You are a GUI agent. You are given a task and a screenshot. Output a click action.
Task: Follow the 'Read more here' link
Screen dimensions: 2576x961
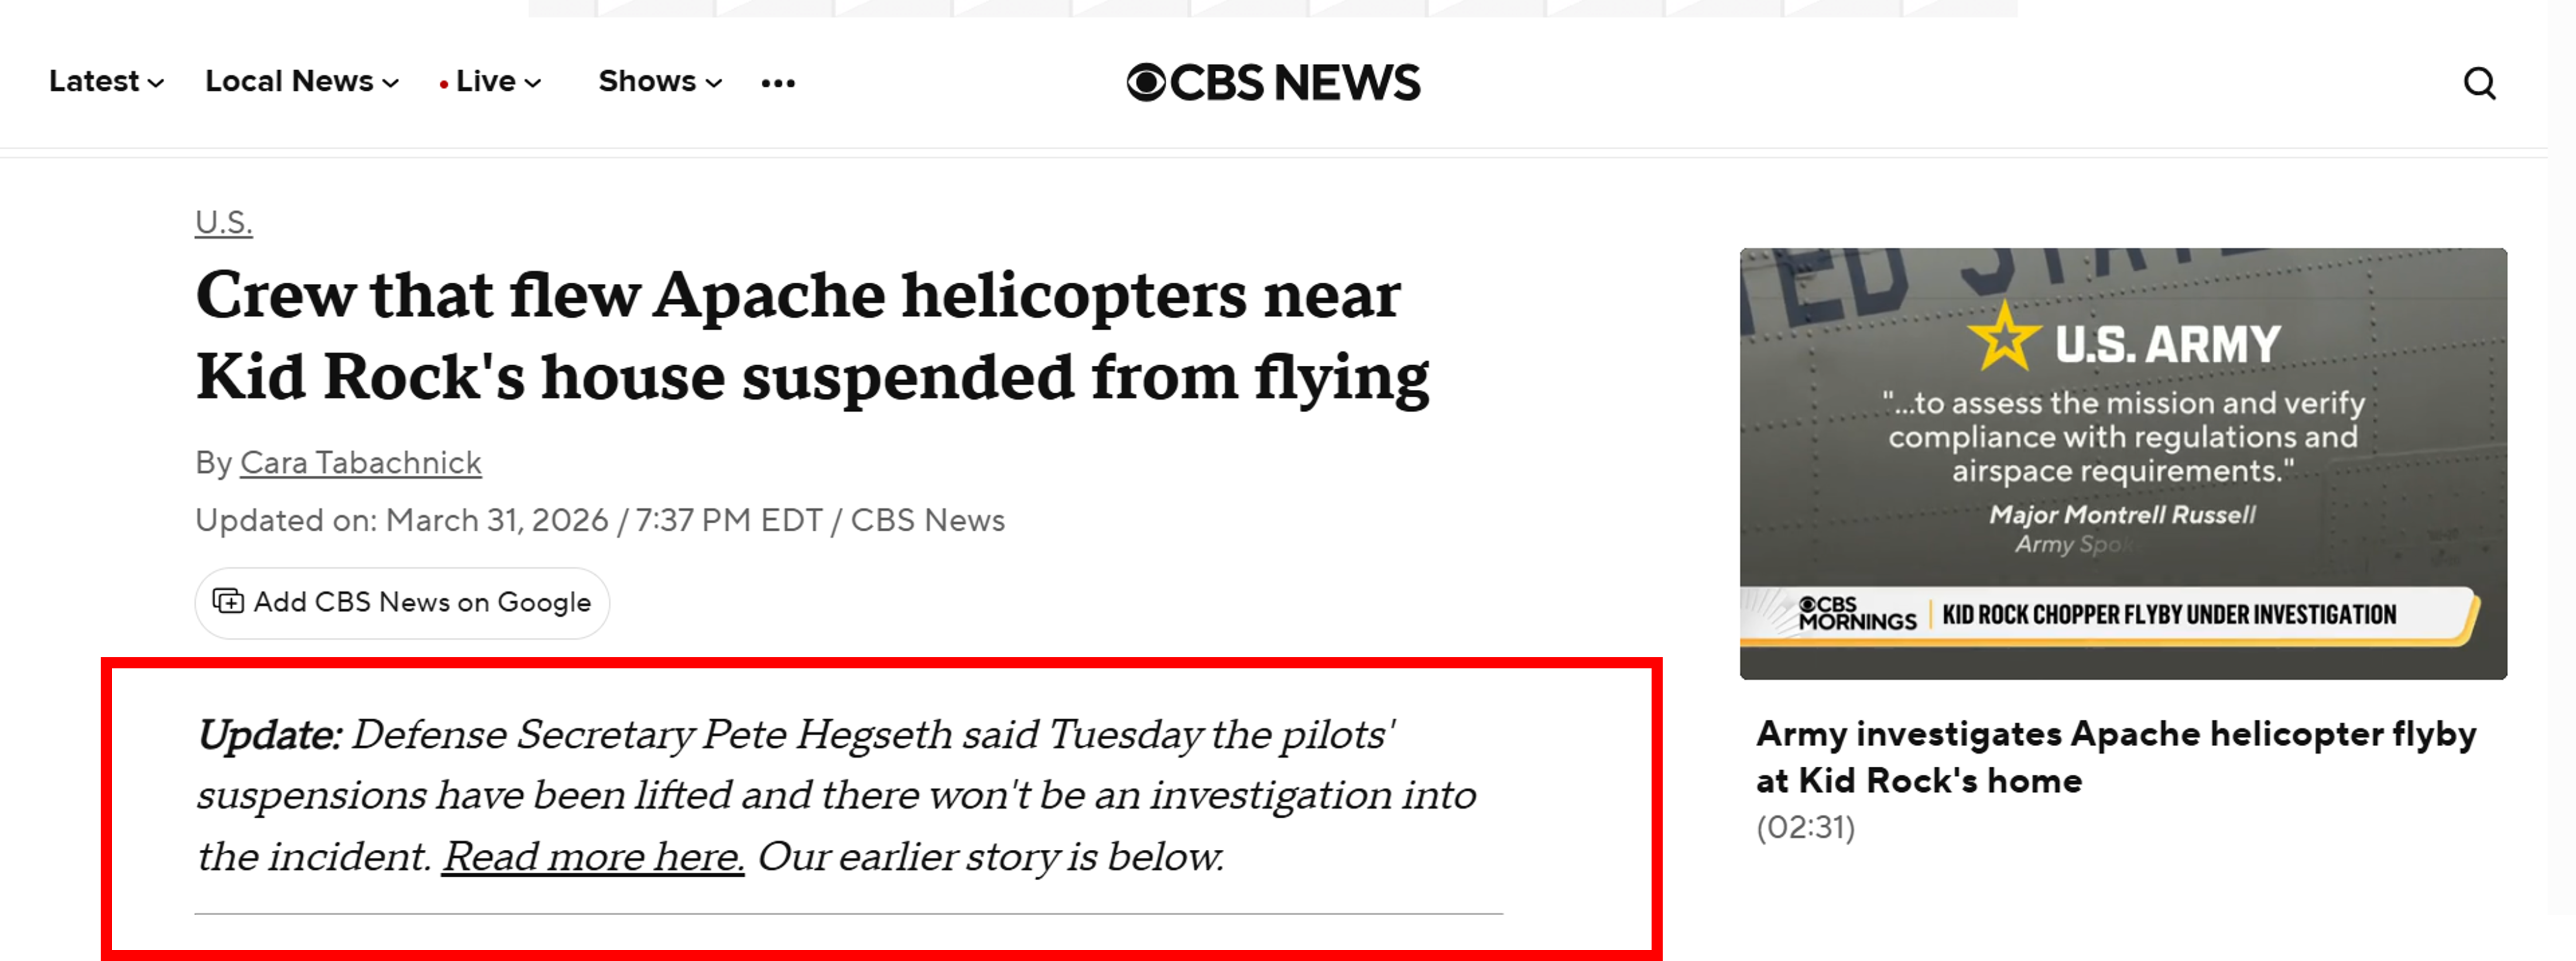tap(593, 856)
